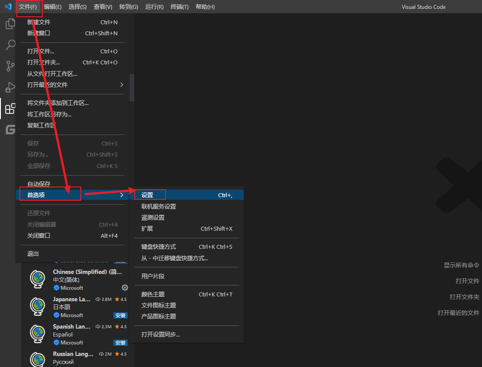Open Chinese (Simplified) extension title
This screenshot has height=367, width=482.
[87, 272]
